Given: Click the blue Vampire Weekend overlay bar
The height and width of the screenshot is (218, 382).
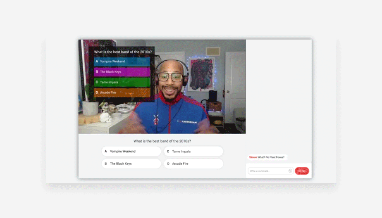Looking at the screenshot, I should [122, 62].
